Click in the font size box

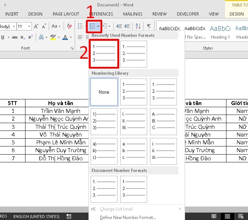[x=22, y=26]
